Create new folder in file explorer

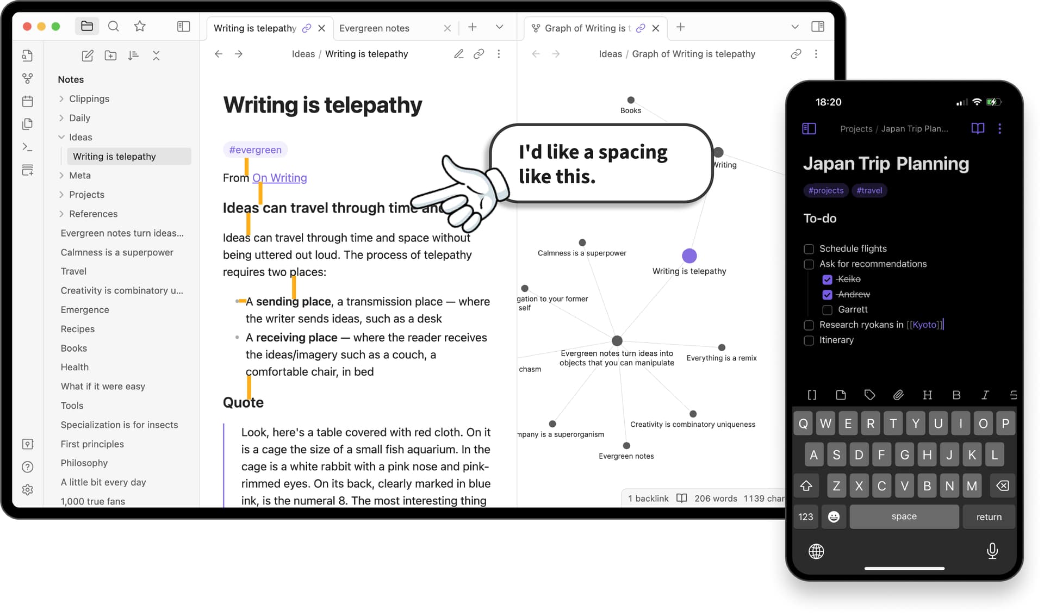tap(110, 55)
